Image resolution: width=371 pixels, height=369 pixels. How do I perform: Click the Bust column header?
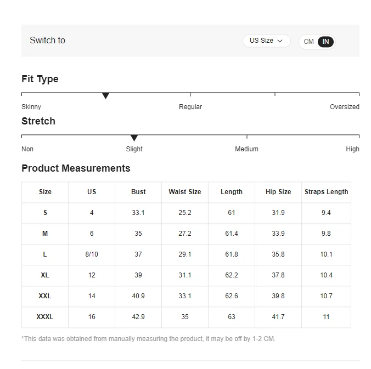tap(138, 192)
